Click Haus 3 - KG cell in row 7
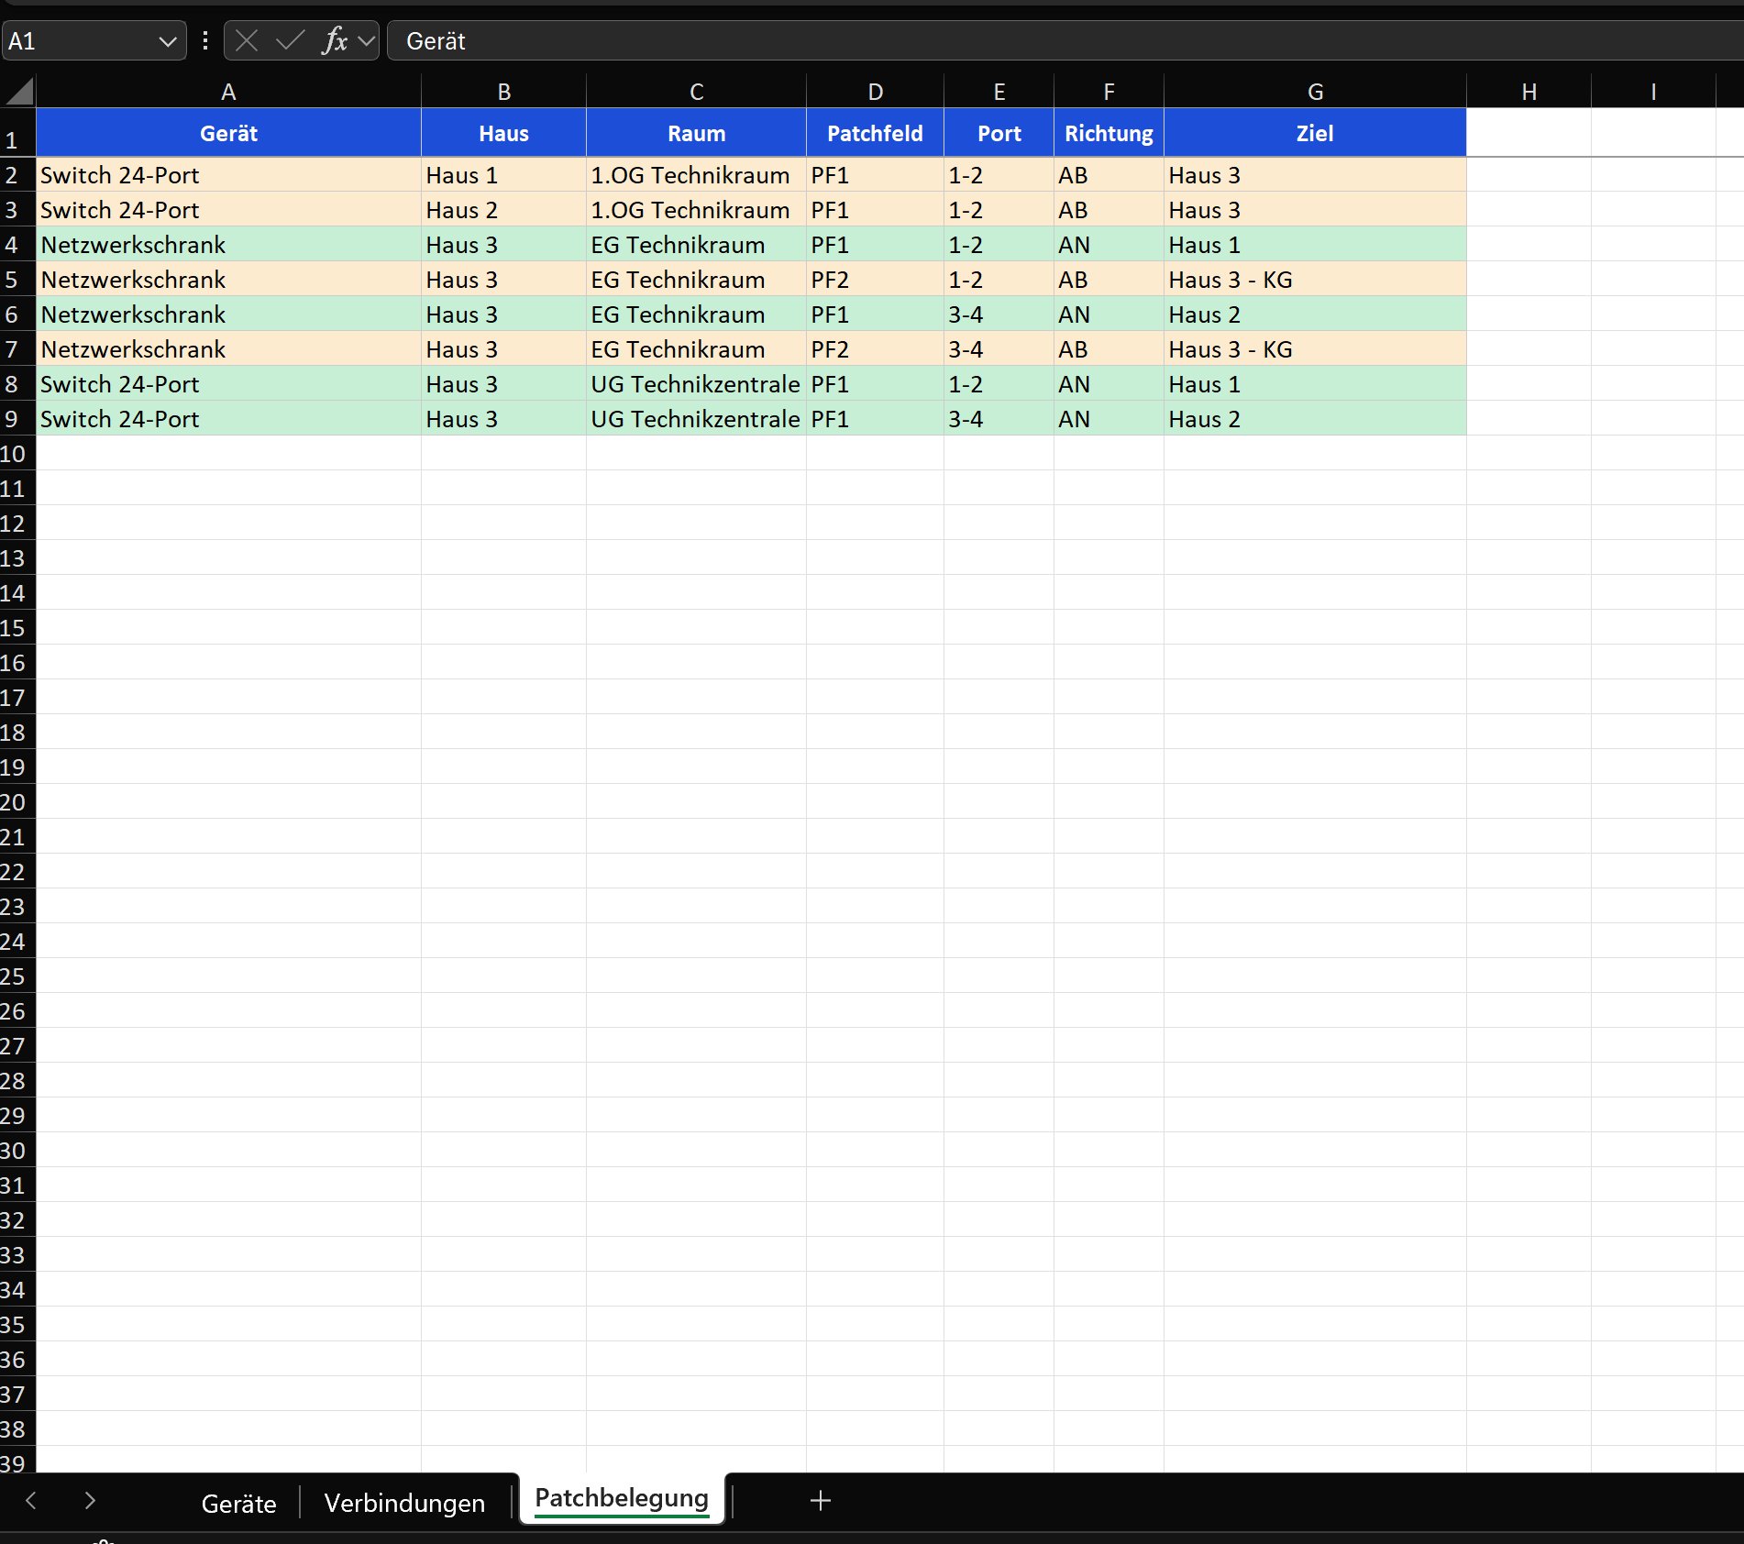The height and width of the screenshot is (1544, 1744). [1315, 348]
